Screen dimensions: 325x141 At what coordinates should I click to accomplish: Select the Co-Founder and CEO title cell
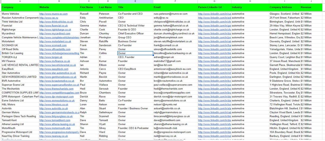(x=135, y=14)
